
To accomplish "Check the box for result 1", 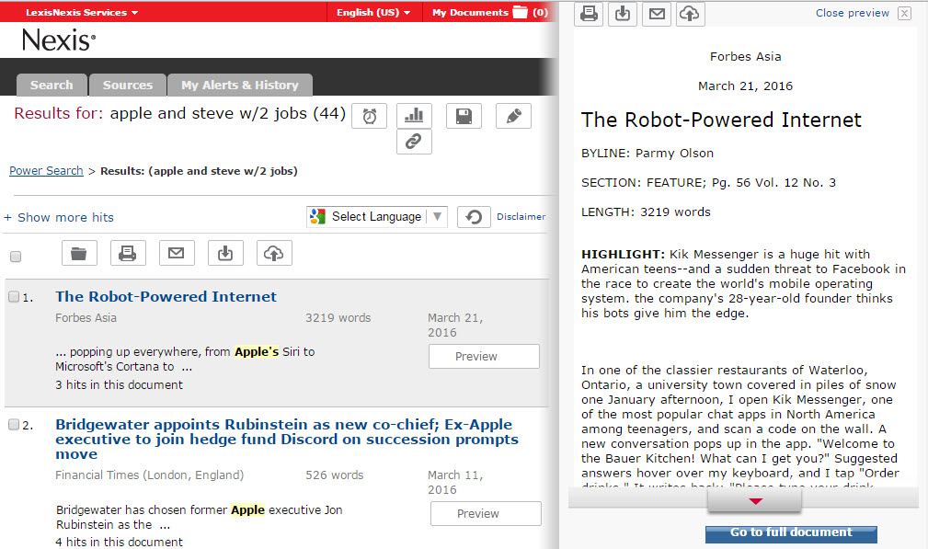I will (14, 297).
